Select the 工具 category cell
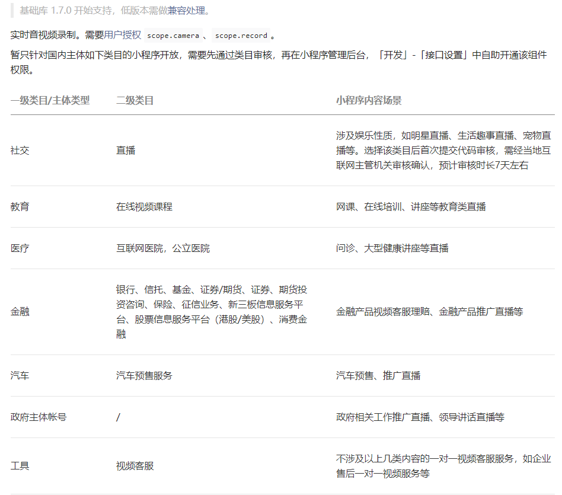The width and height of the screenshot is (562, 495). [x=20, y=466]
